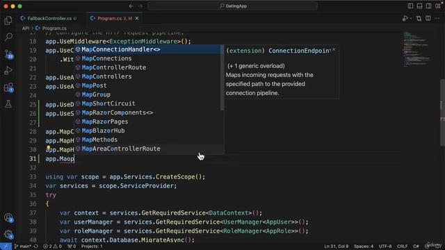Select MapConnections suggestion
This screenshot has width=445, height=250.
click(147, 58)
